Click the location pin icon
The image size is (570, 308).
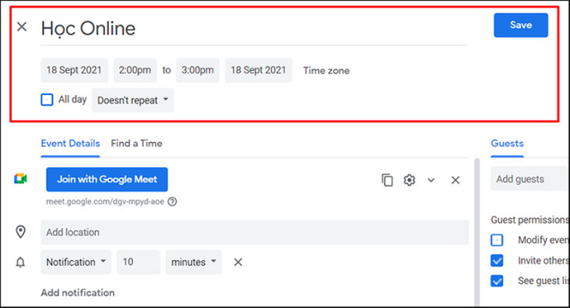20,232
